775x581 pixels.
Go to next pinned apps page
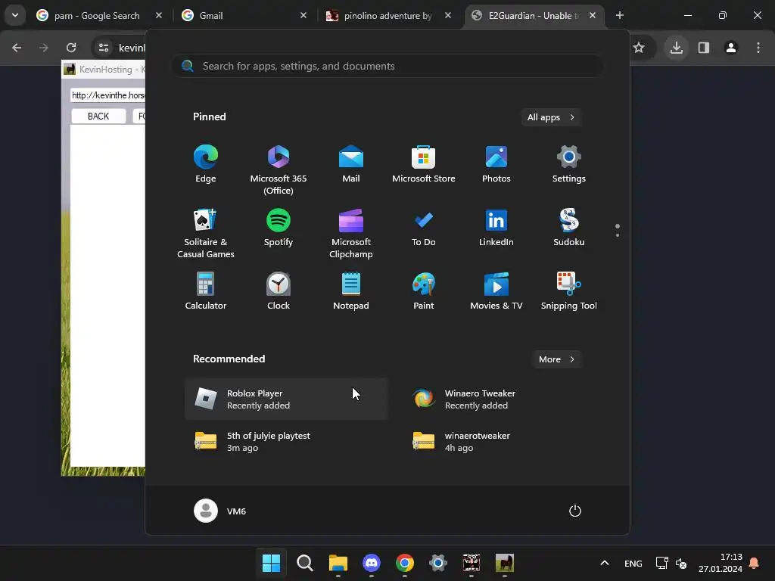[618, 235]
